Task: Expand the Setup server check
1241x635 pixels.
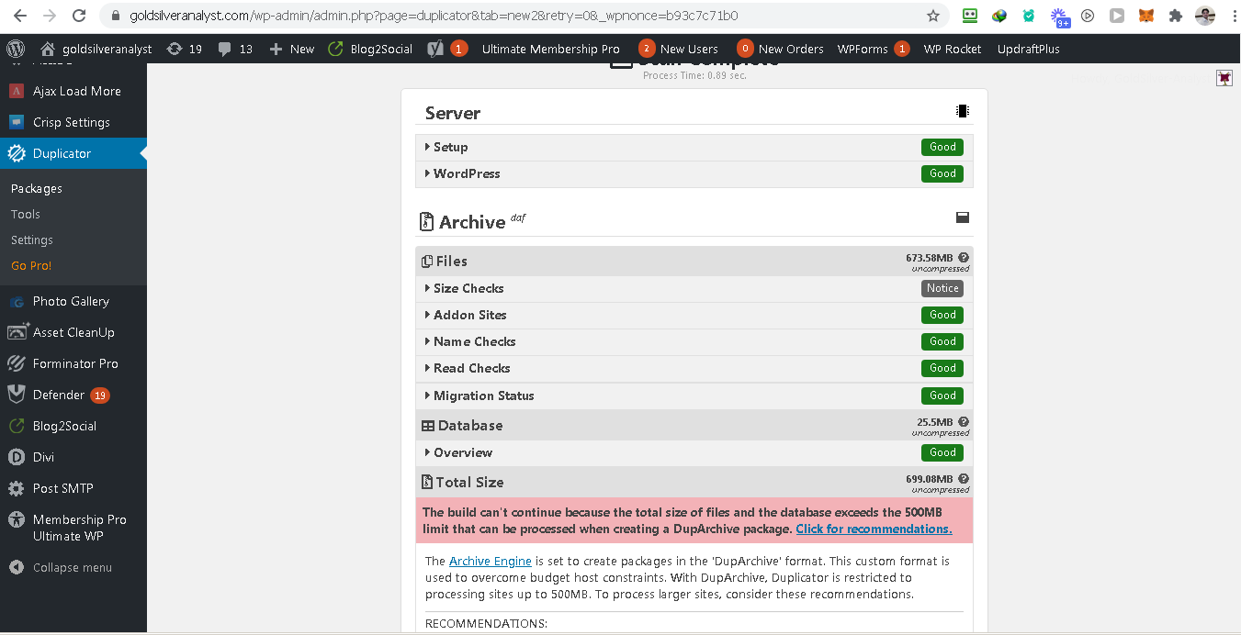Action: point(694,147)
